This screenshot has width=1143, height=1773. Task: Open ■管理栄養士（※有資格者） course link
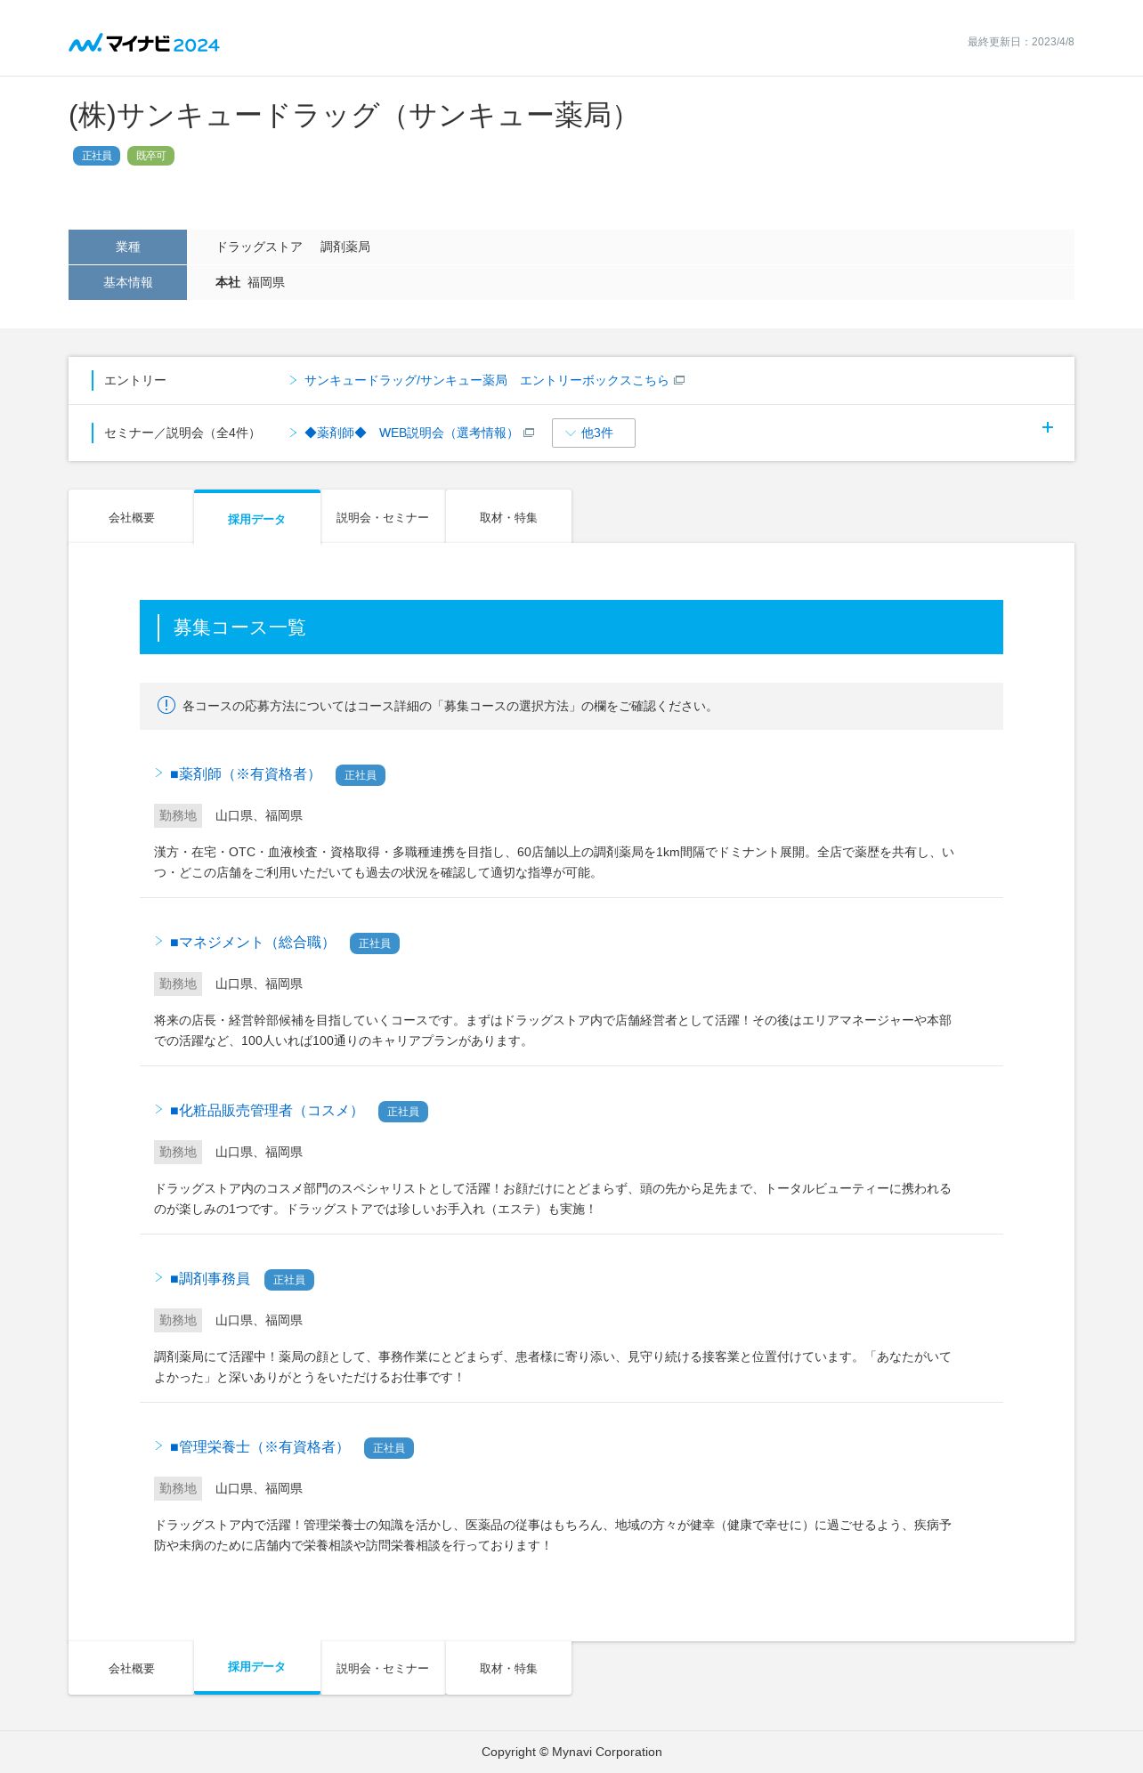pyautogui.click(x=259, y=1447)
